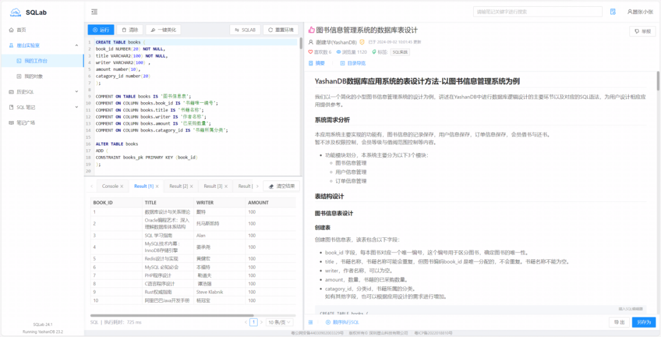Switch to the 摘要 tab
Viewport: 661px width, 337px height.
(x=317, y=63)
